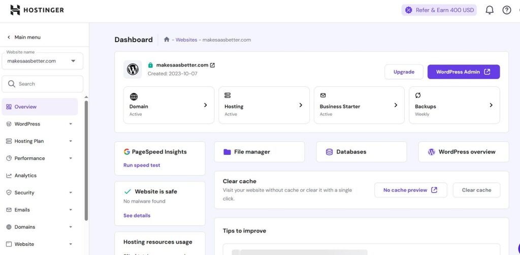The width and height of the screenshot is (520, 255).
Task: Click the Hostinger logo
Action: pos(37,10)
